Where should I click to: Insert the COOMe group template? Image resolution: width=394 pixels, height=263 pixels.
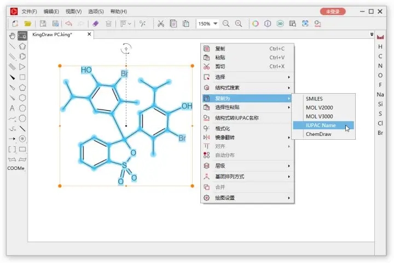pos(16,168)
